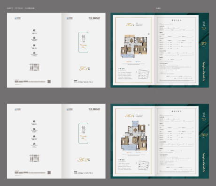Select the green-bordered title badge on the A-2 cover

pyautogui.click(x=83, y=133)
